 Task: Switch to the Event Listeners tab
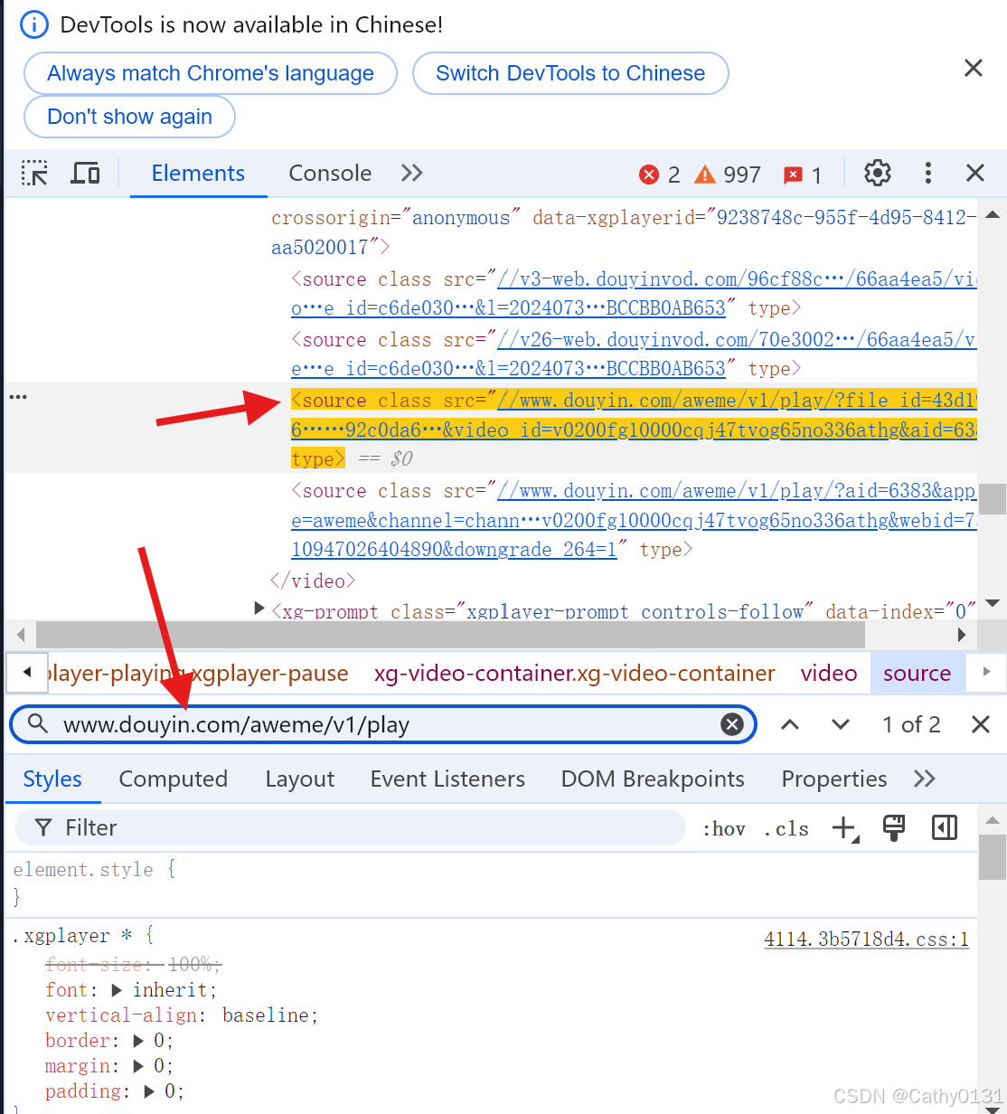[447, 779]
